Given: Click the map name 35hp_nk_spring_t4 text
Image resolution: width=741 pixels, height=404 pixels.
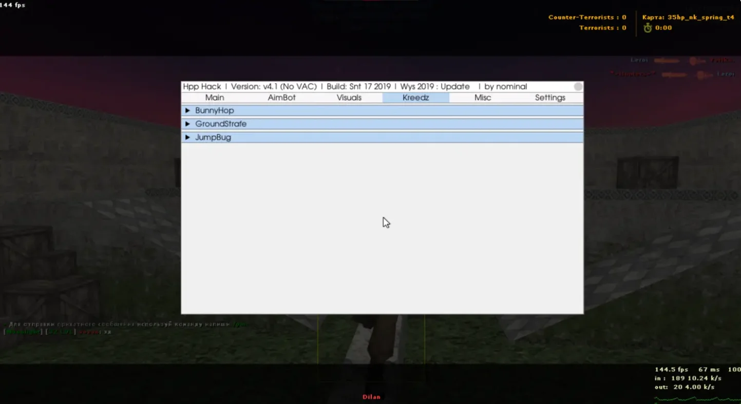Looking at the screenshot, I should (x=700, y=17).
